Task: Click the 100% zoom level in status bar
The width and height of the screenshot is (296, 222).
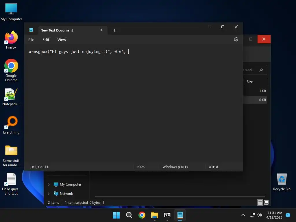Action: pyautogui.click(x=141, y=167)
